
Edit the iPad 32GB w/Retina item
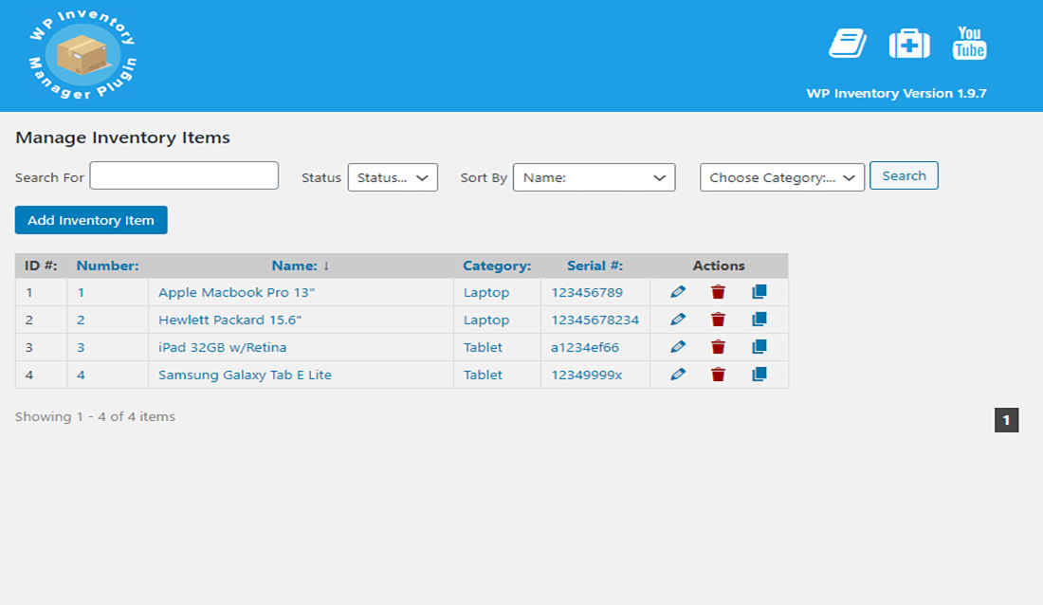(x=677, y=347)
